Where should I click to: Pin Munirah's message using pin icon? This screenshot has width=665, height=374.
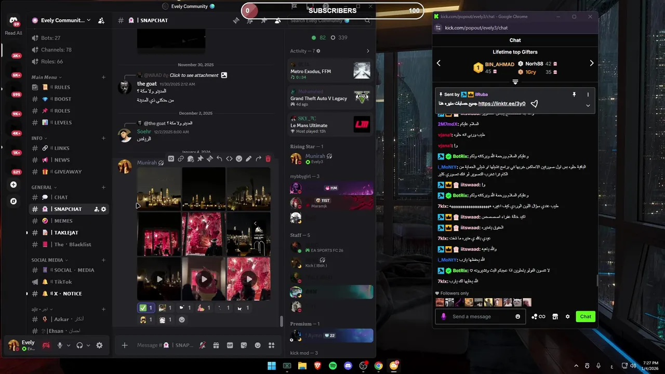point(200,158)
